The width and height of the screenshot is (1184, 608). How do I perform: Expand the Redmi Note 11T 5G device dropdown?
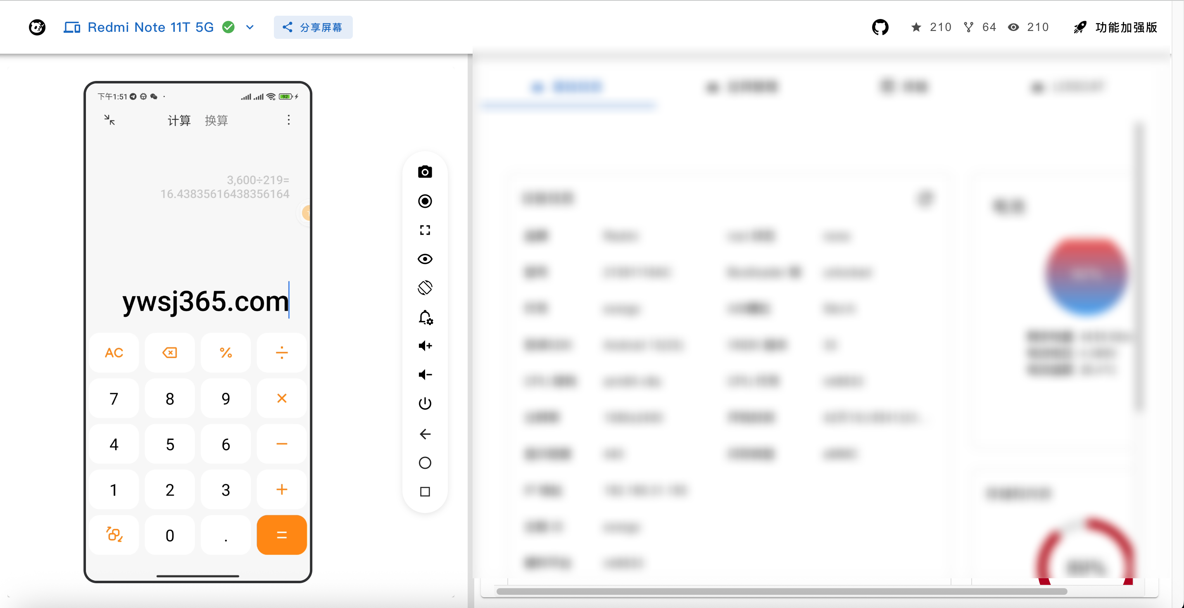point(250,27)
